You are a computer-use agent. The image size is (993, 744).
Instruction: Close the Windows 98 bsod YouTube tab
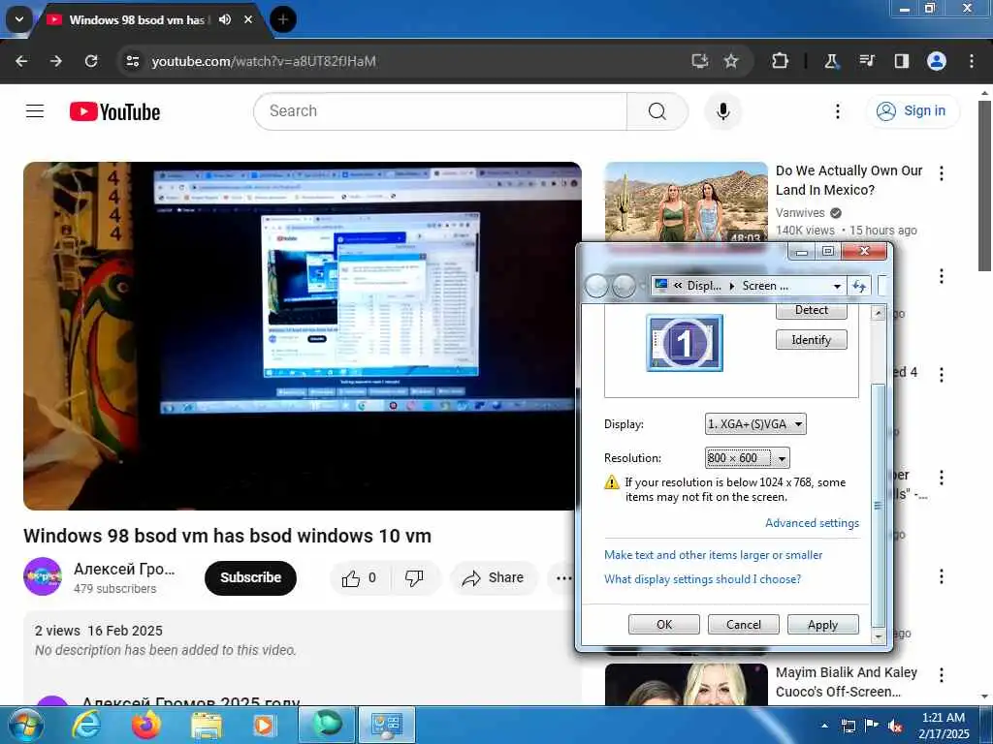click(x=248, y=19)
